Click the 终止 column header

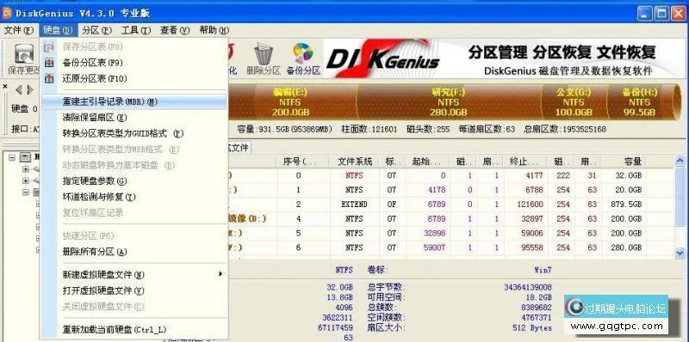point(525,162)
